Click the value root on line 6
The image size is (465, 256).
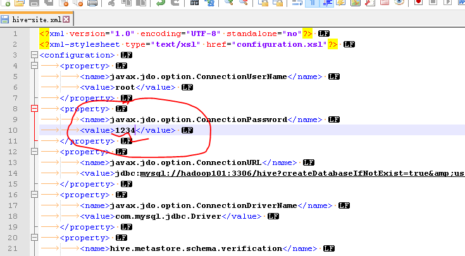[125, 87]
